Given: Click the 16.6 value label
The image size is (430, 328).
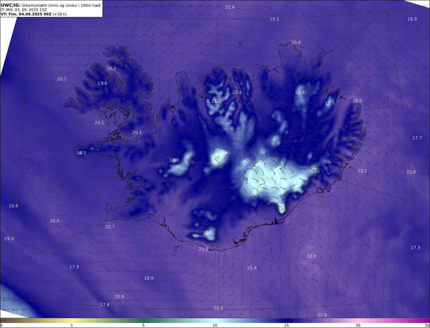Looking at the screenshot, I should click(x=13, y=206).
